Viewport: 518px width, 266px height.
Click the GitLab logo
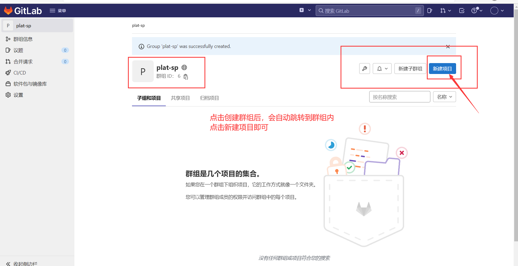(x=23, y=11)
